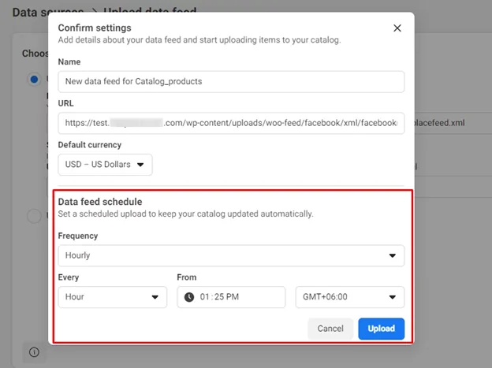Click the info icon at bottom left
492x368 pixels.
tap(34, 352)
